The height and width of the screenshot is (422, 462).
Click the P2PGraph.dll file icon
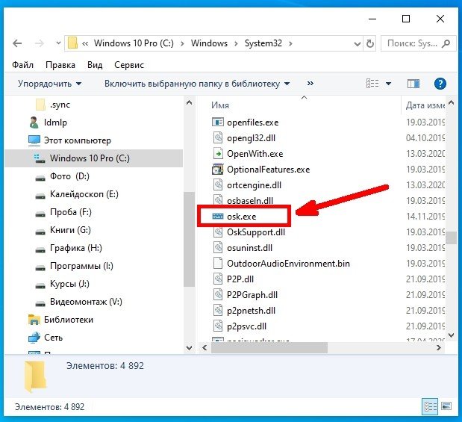(218, 295)
